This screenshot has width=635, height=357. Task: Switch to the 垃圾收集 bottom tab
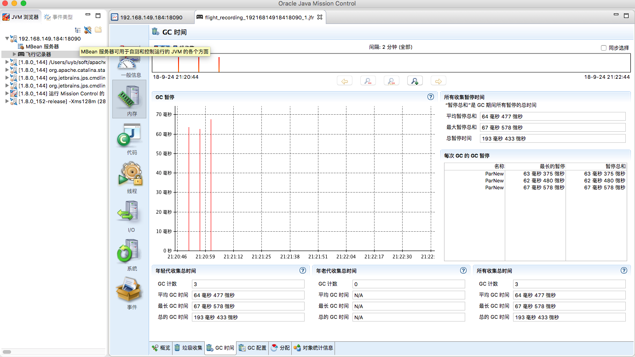pyautogui.click(x=188, y=348)
